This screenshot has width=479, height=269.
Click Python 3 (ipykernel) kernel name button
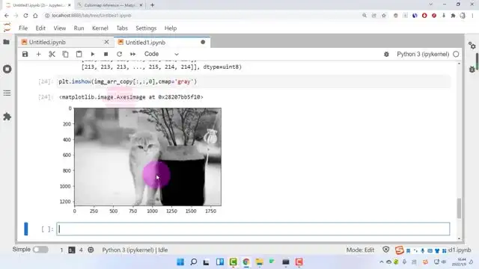pyautogui.click(x=423, y=55)
